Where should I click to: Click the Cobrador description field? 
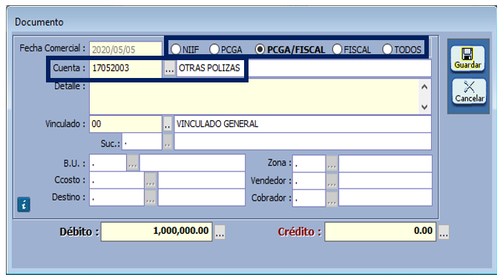385,198
